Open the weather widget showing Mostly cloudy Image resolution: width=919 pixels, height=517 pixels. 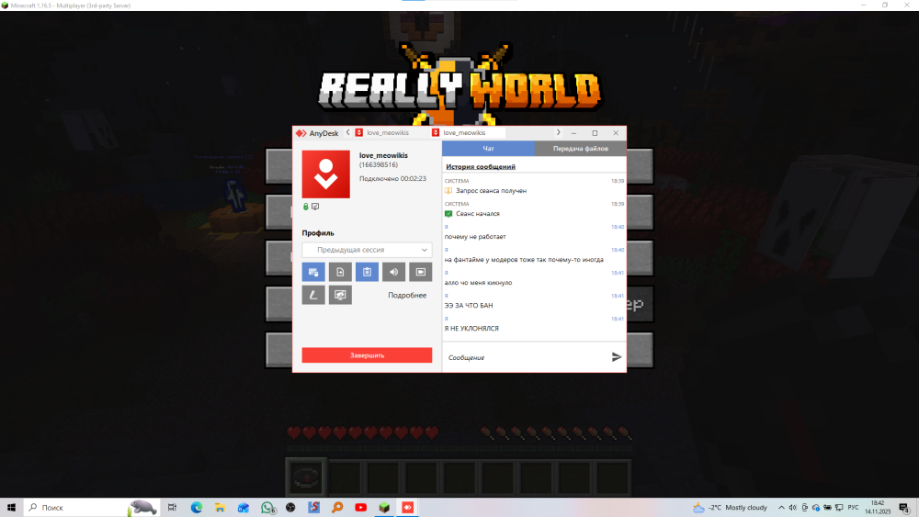point(731,508)
